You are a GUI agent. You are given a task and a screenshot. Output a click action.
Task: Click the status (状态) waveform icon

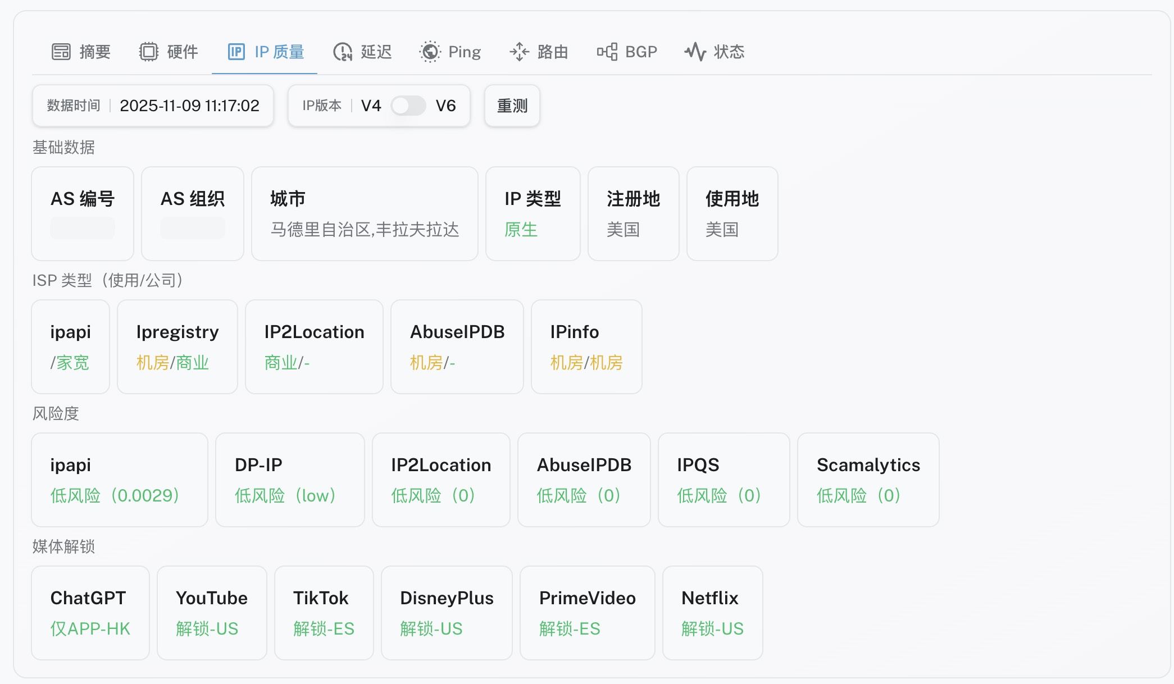695,52
